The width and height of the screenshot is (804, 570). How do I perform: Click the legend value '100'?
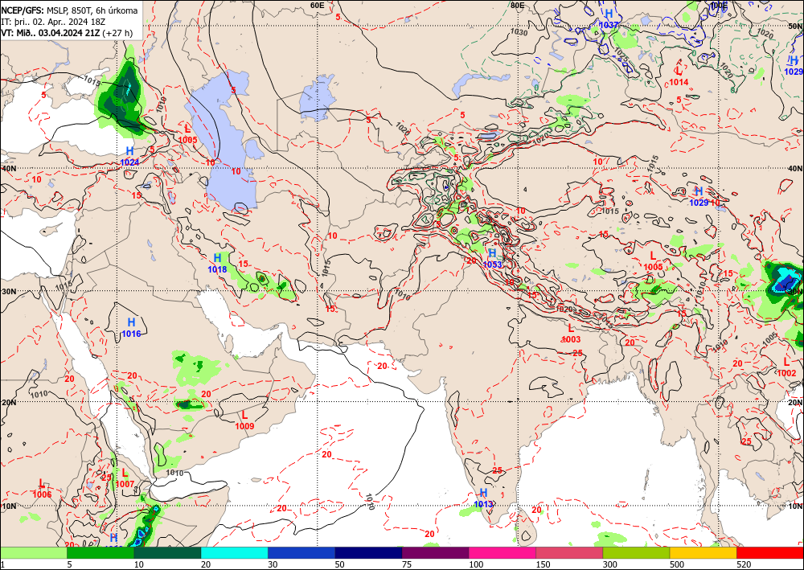pyautogui.click(x=476, y=565)
